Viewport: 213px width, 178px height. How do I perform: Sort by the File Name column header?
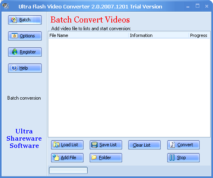(88, 35)
